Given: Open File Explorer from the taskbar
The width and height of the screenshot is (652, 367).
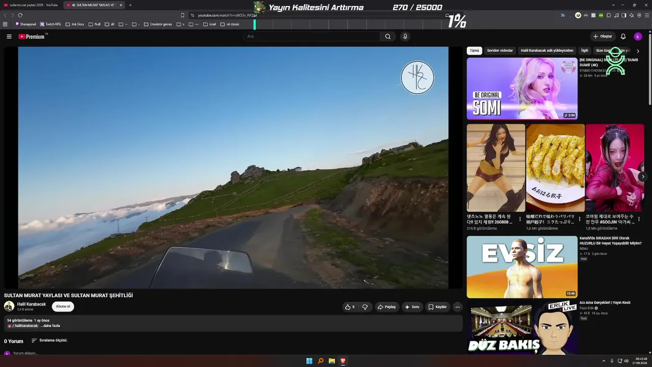Looking at the screenshot, I should pos(332,361).
